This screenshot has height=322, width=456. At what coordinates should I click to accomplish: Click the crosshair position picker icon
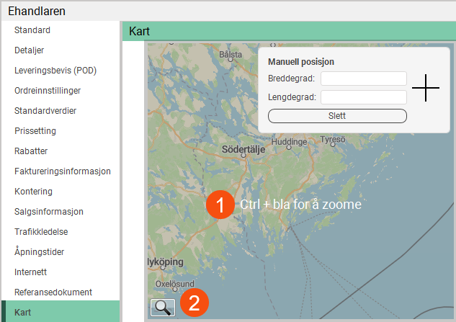tap(426, 88)
